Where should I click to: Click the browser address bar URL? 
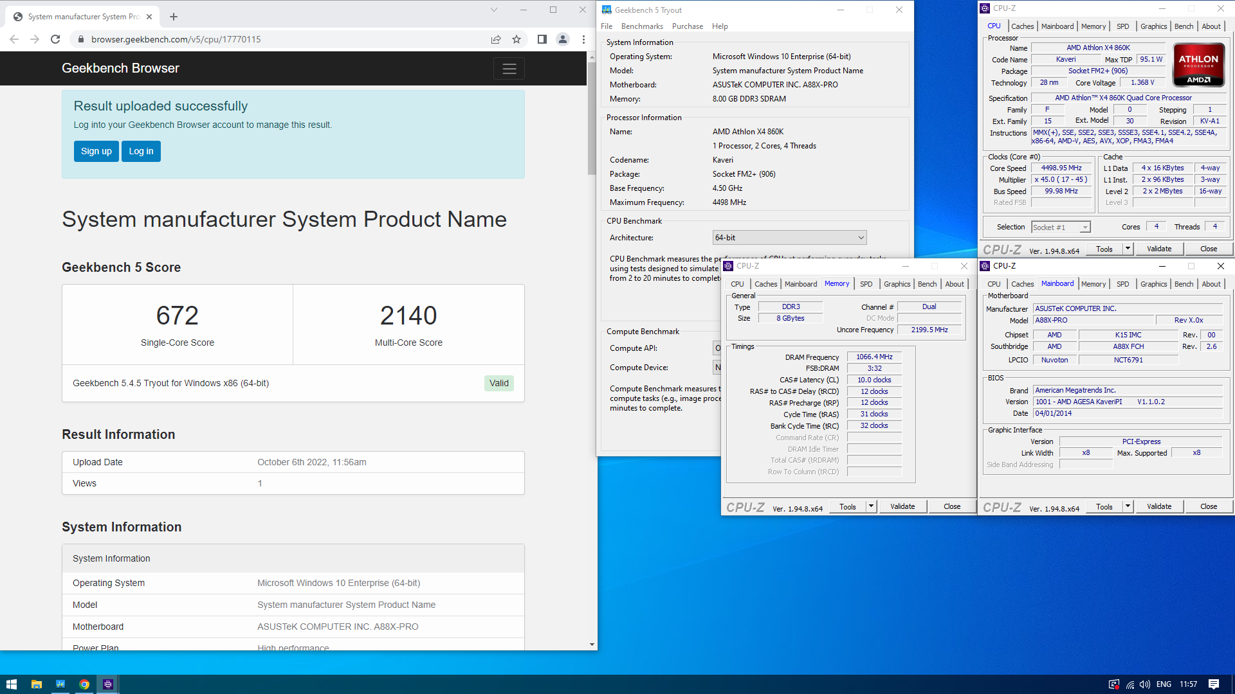click(176, 39)
